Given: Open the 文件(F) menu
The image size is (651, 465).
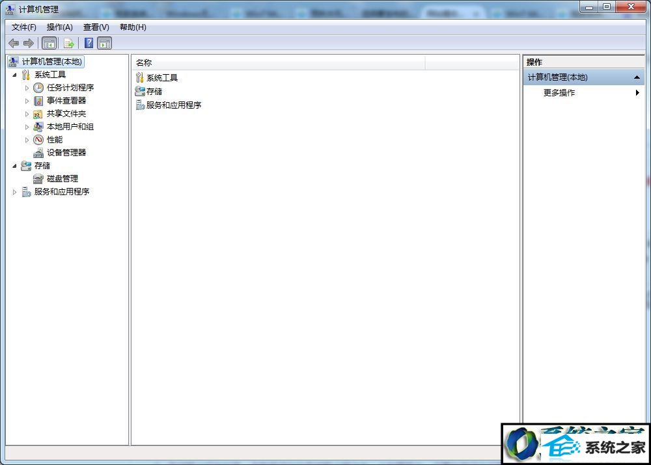Looking at the screenshot, I should click(24, 27).
